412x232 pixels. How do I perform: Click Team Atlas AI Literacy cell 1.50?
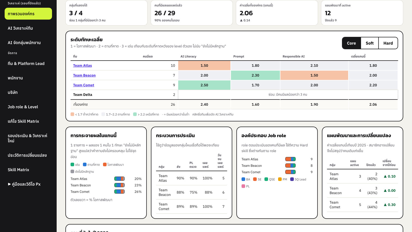click(x=204, y=65)
